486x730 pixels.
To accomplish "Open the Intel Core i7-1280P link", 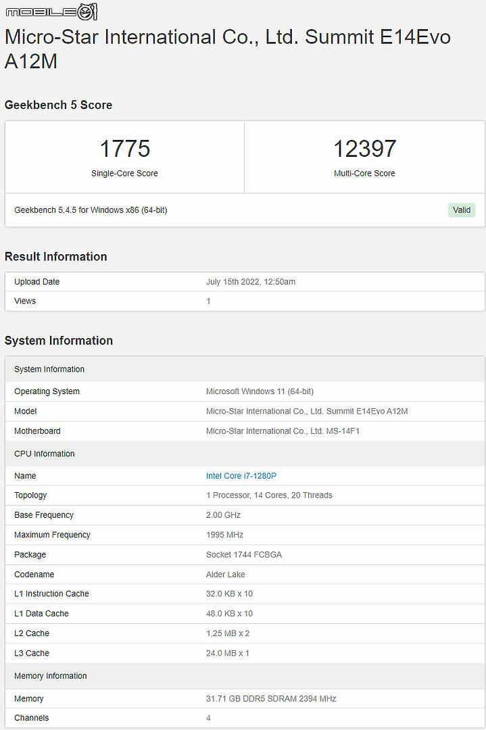I will [x=241, y=476].
